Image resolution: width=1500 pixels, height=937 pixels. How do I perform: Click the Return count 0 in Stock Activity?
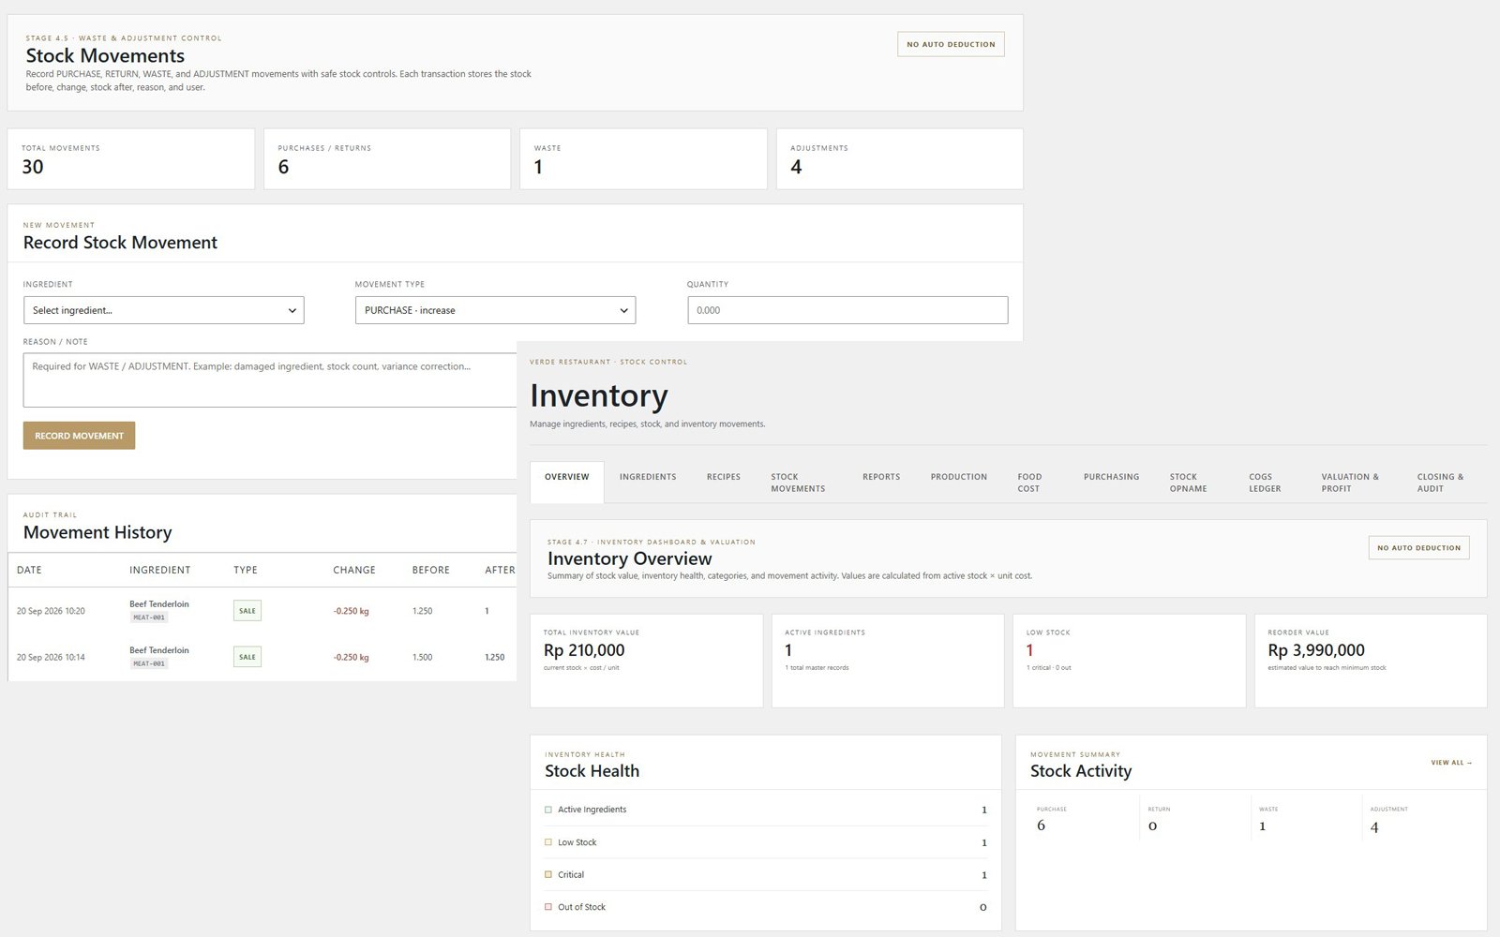tap(1152, 825)
